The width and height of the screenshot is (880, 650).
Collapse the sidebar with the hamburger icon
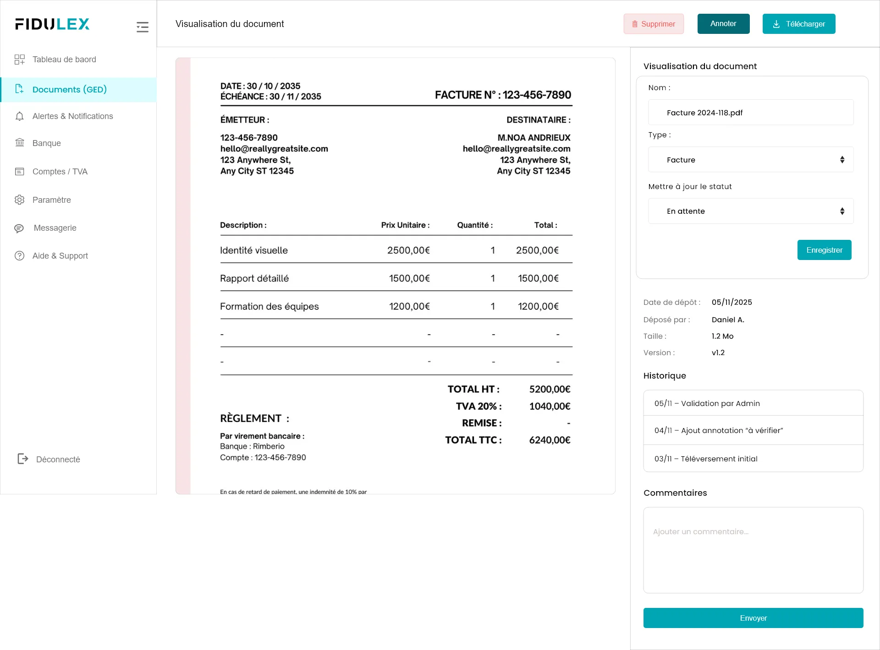point(143,27)
